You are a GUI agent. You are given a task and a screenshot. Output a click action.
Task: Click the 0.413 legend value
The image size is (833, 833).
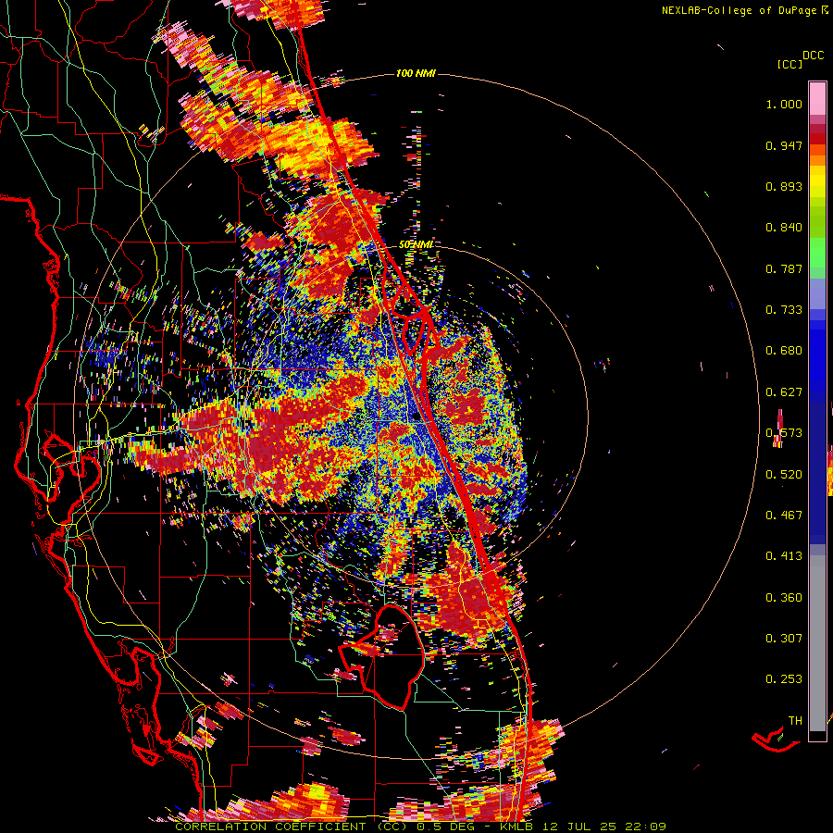[x=784, y=556]
